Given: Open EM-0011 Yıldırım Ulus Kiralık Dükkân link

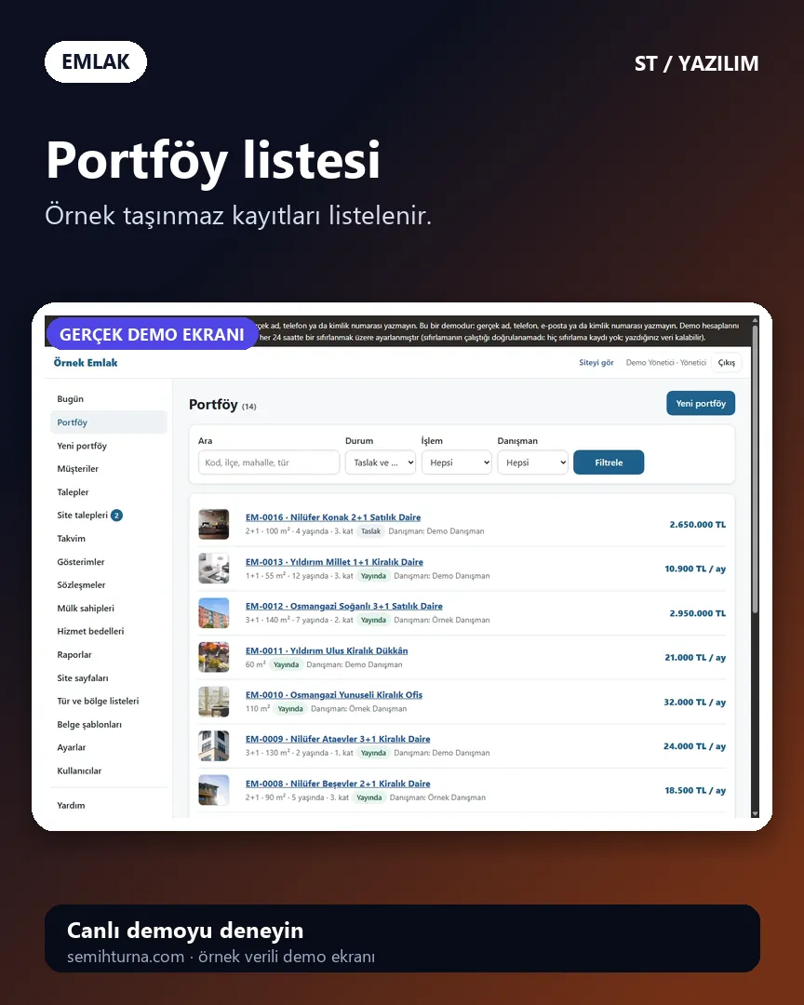Looking at the screenshot, I should coord(327,650).
